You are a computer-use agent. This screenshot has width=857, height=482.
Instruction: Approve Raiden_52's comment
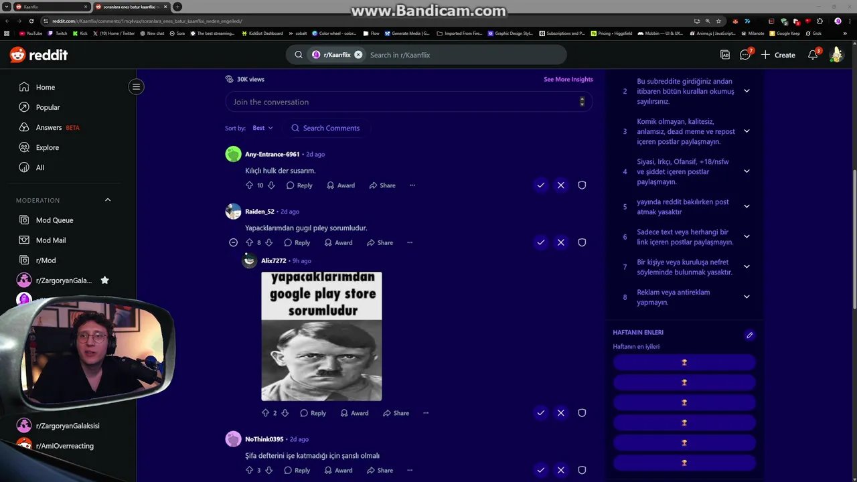(x=541, y=242)
